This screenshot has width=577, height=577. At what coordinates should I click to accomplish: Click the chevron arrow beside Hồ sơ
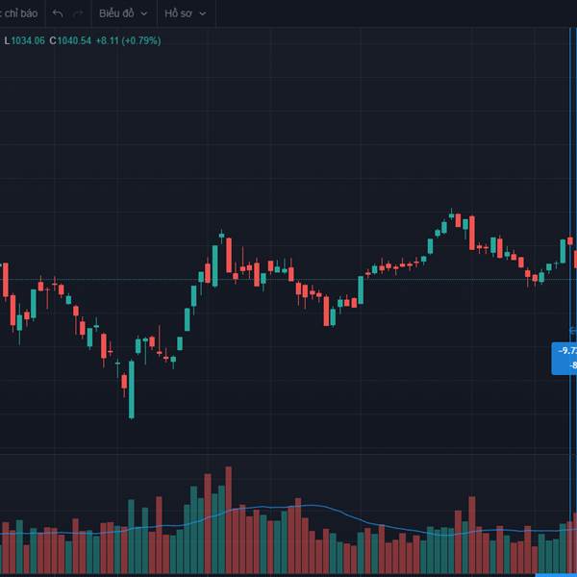point(202,13)
